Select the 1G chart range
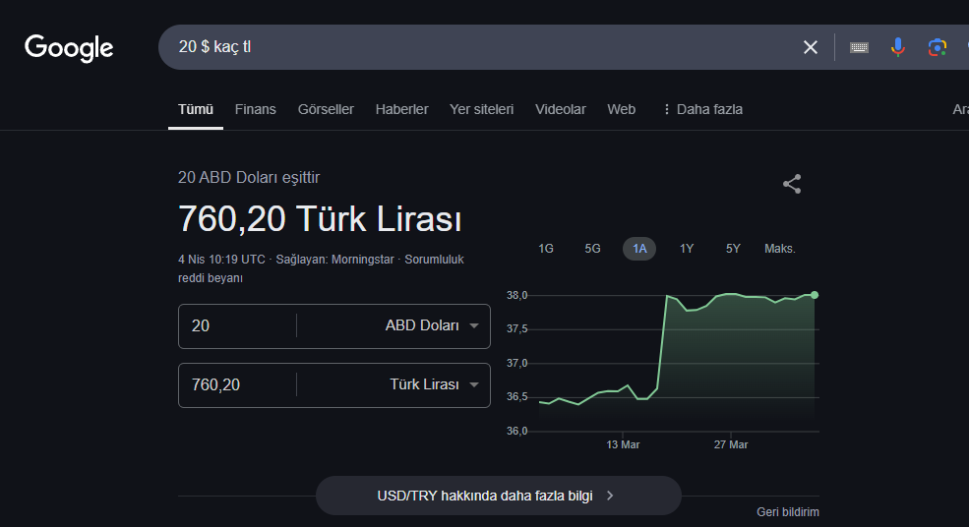 [x=546, y=249]
